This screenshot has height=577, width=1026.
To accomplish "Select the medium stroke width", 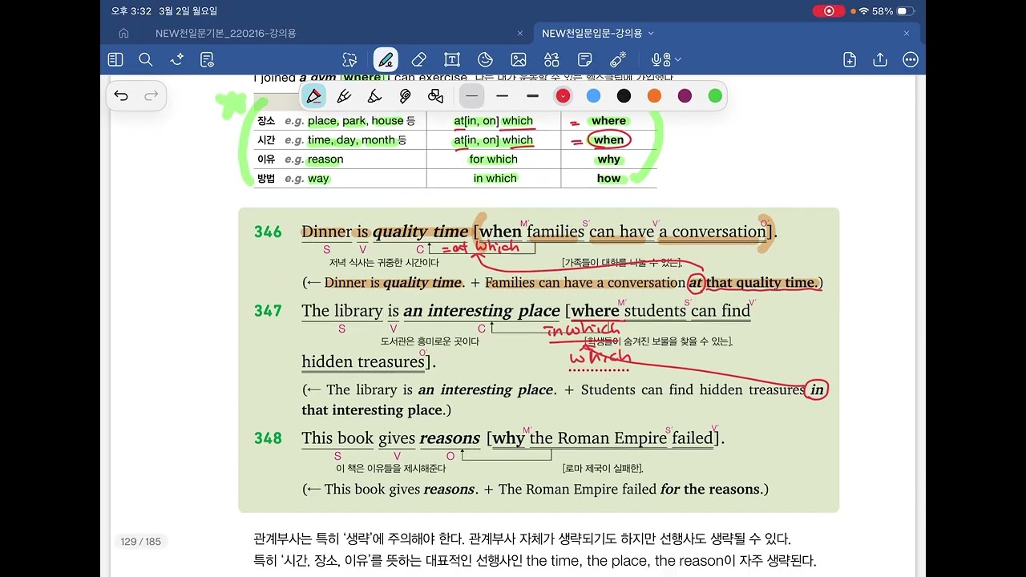I will (502, 96).
